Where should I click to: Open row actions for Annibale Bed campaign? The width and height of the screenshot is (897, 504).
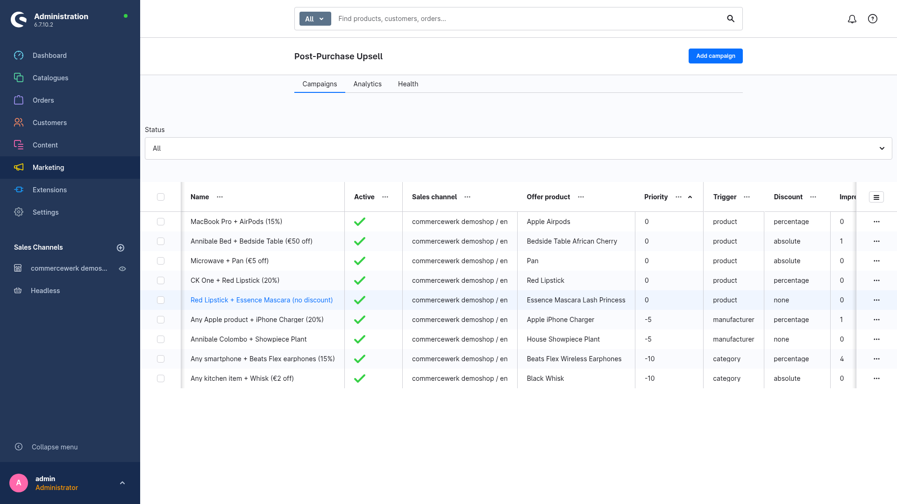[x=876, y=241]
